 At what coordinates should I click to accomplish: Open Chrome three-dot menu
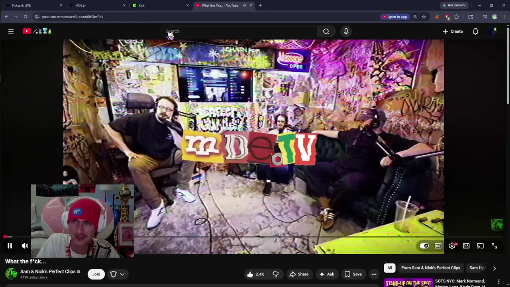coord(504,17)
